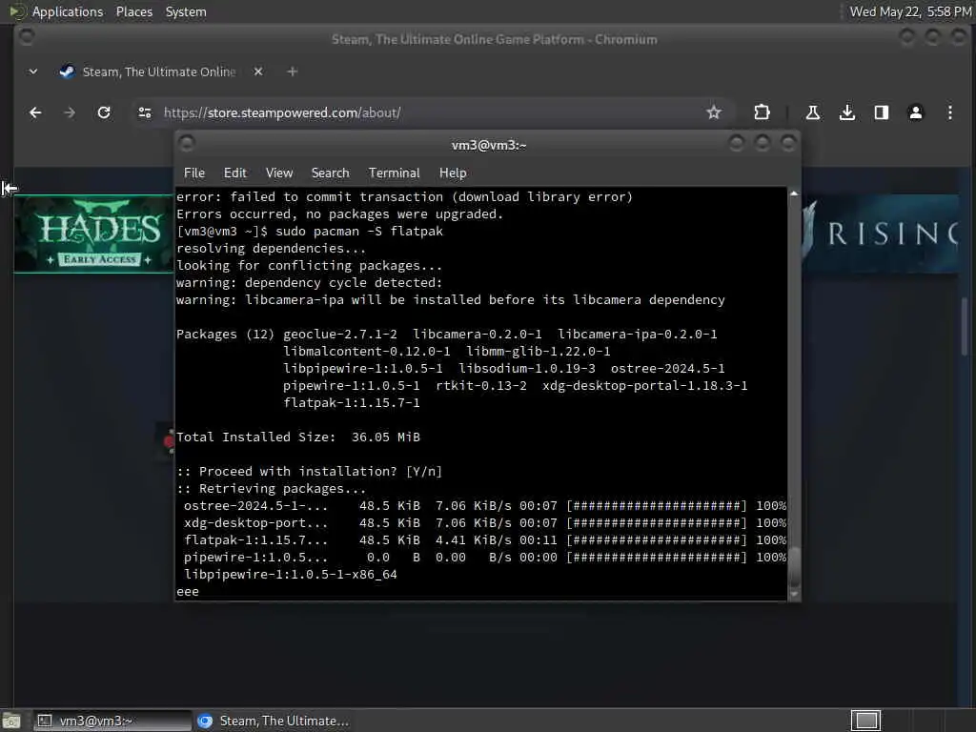Click the libpipewire-1:1.0.5-1-x86_64 line
The height and width of the screenshot is (732, 976).
(x=290, y=574)
